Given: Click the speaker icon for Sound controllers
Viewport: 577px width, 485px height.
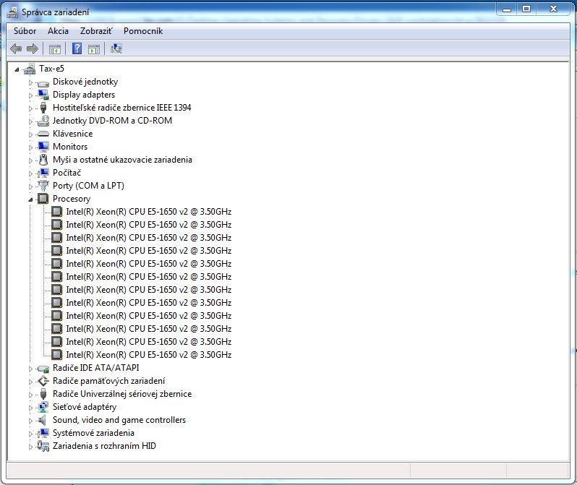Looking at the screenshot, I should [x=43, y=420].
